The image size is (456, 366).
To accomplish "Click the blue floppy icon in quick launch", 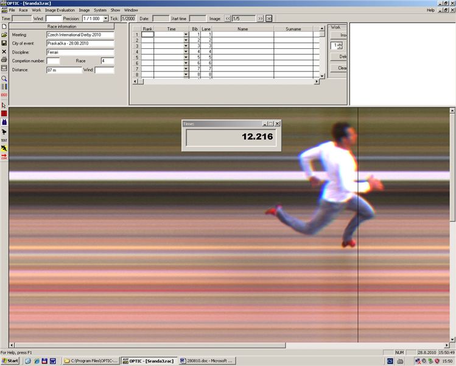I will pos(44,361).
